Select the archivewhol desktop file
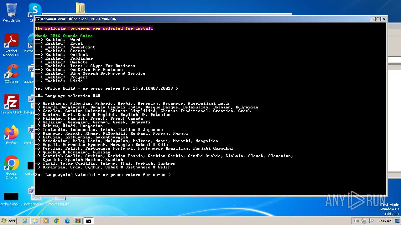The image size is (401, 225). (x=11, y=199)
